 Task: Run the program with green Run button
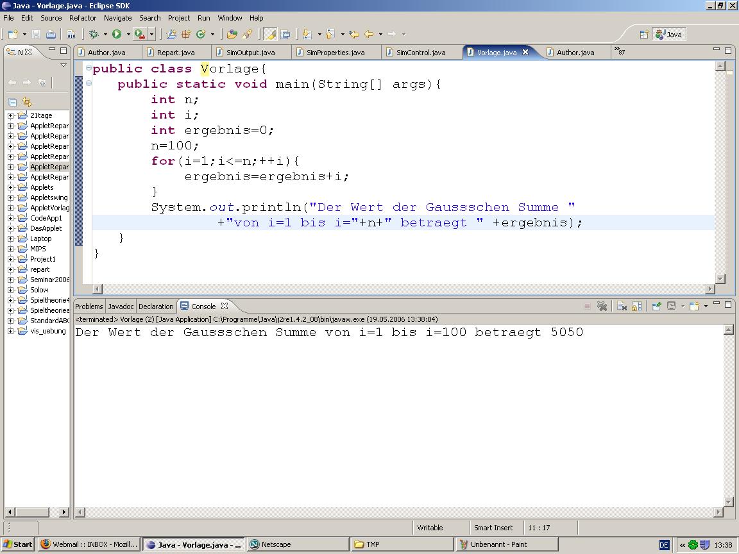pyautogui.click(x=117, y=34)
